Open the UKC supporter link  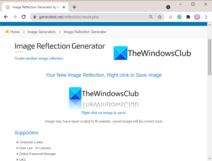tap(23, 159)
